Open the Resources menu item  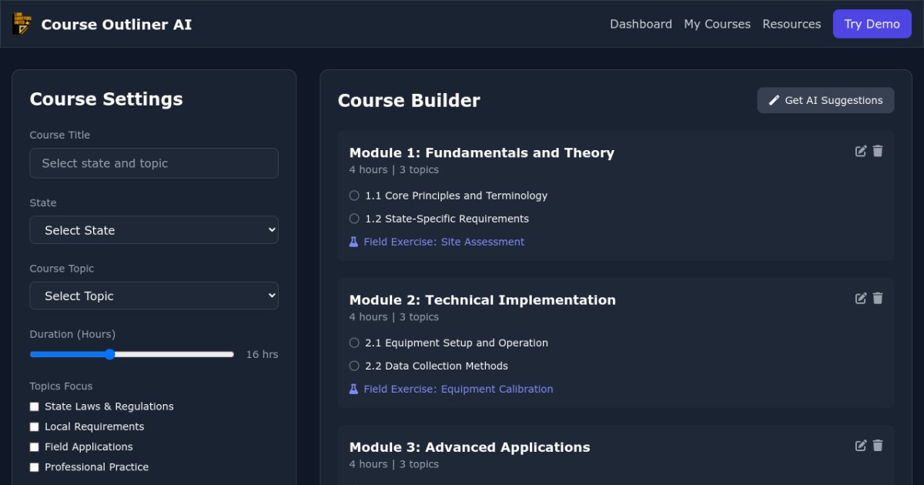click(x=792, y=24)
